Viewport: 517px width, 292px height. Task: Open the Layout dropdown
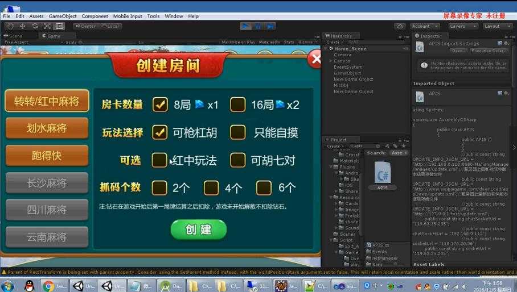(497, 26)
